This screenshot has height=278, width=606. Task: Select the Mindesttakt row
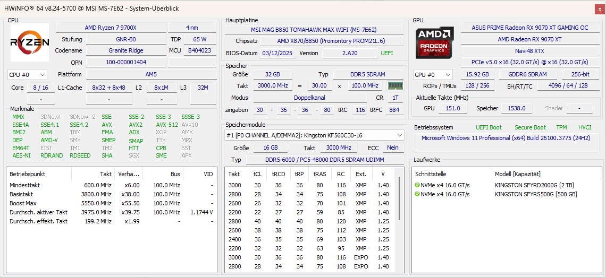111,185
